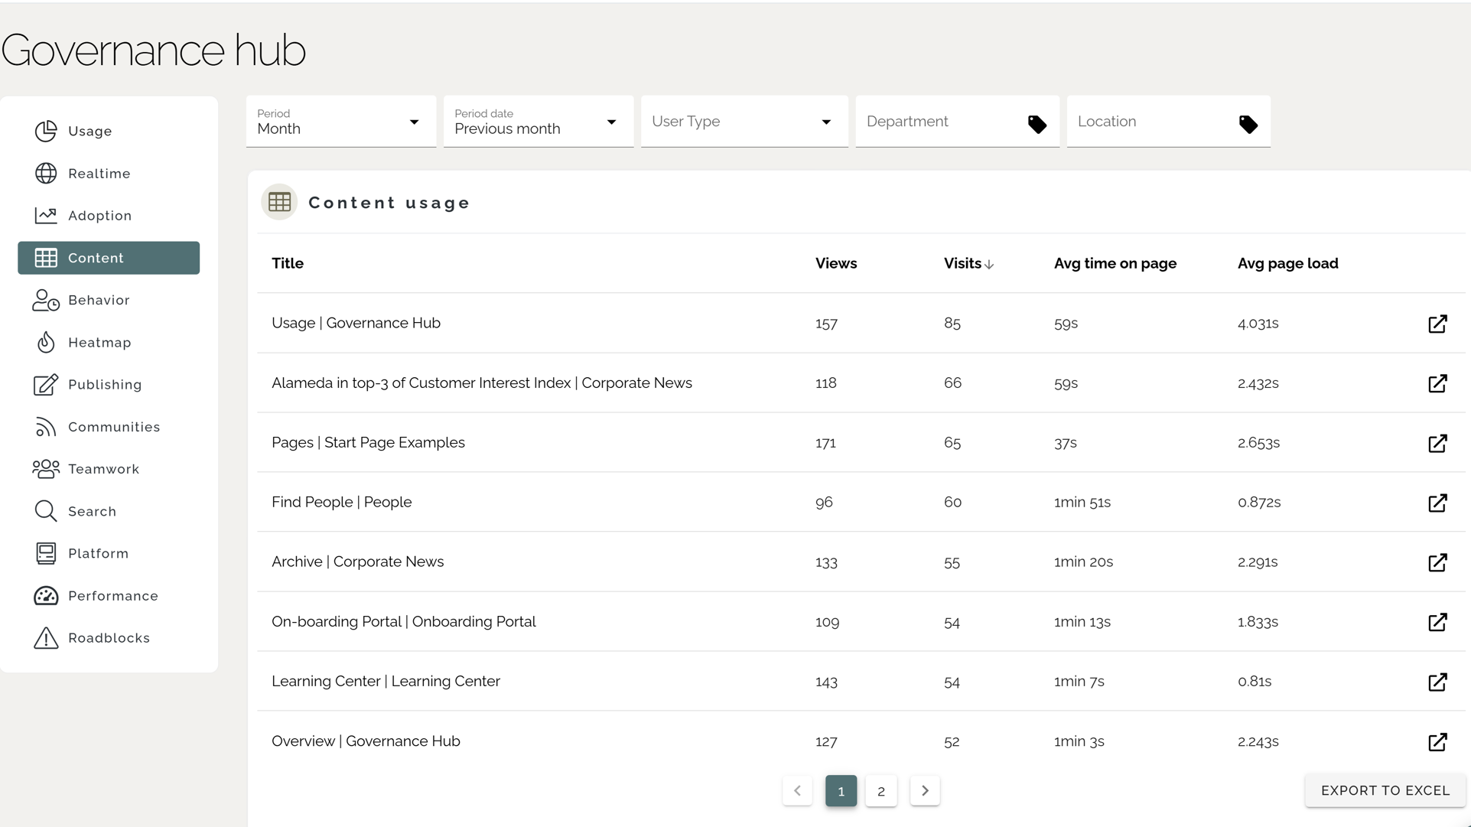
Task: Click Export to Excel button
Action: (1385, 790)
